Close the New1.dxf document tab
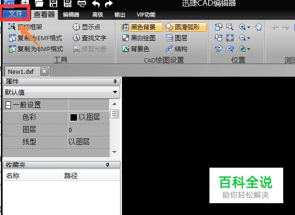295x215 pixels. pos(44,72)
